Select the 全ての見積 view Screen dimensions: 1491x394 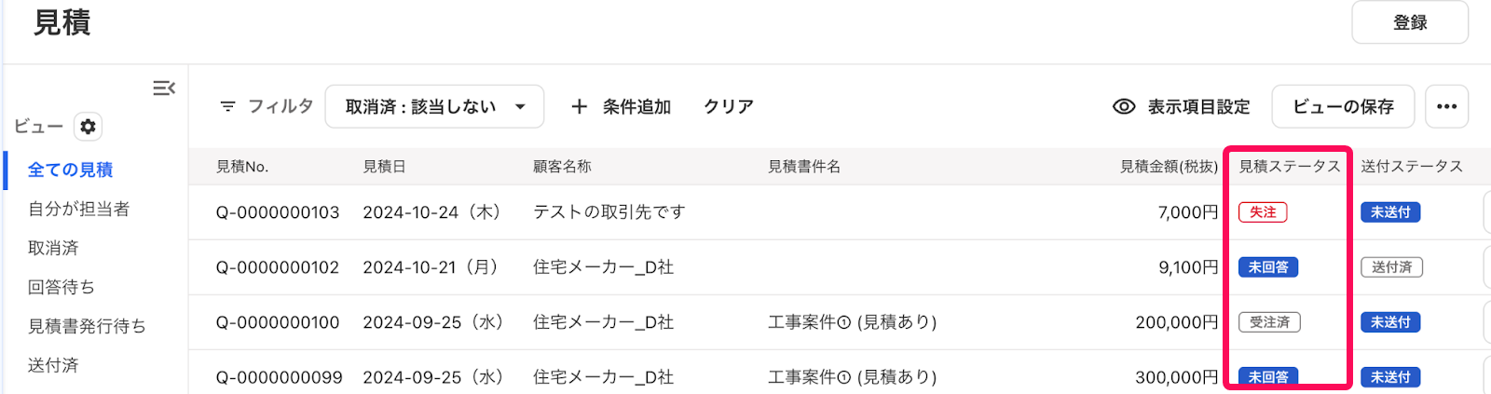coord(70,170)
